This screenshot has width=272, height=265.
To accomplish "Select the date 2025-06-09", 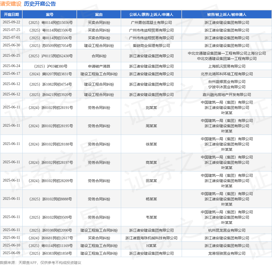I will pyautogui.click(x=11, y=253).
